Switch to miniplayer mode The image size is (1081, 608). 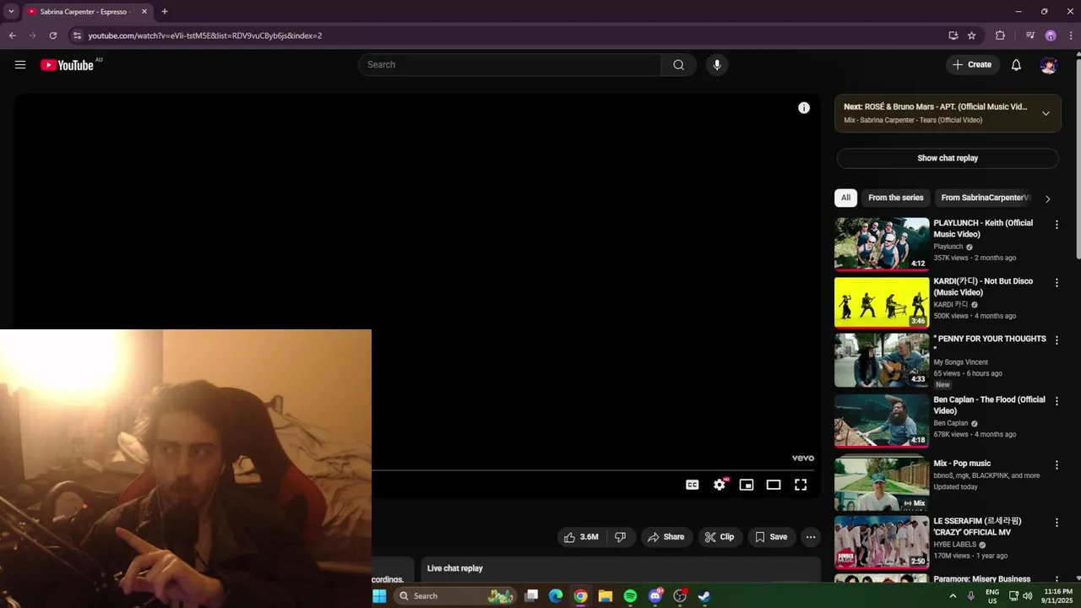747,485
